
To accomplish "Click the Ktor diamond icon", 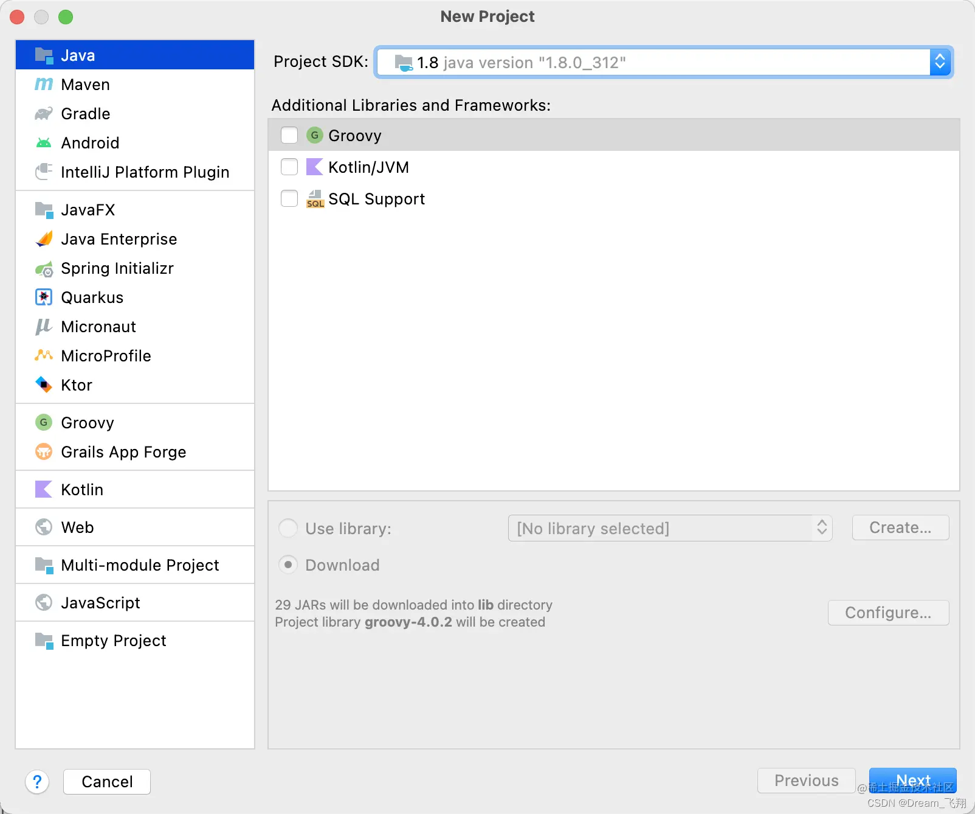I will 44,385.
